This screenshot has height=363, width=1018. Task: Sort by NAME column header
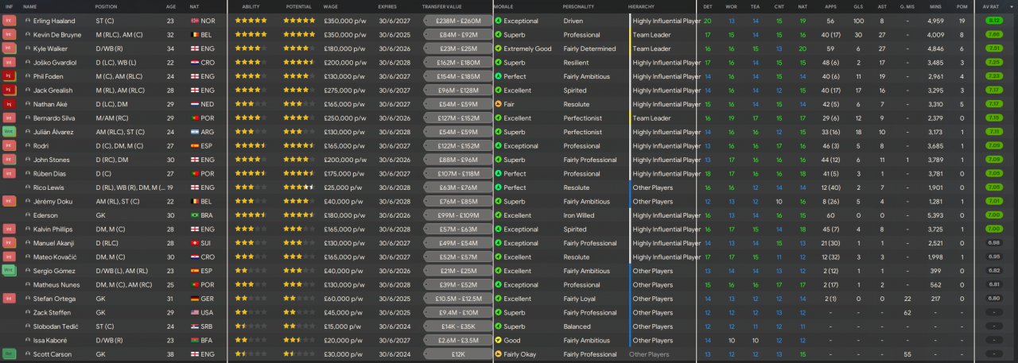[30, 6]
